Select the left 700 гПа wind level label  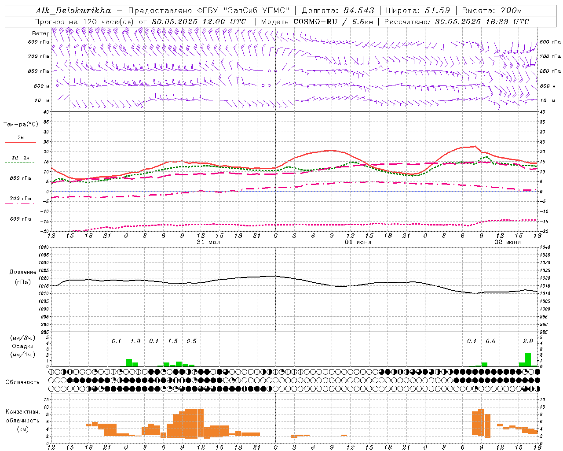click(x=39, y=56)
